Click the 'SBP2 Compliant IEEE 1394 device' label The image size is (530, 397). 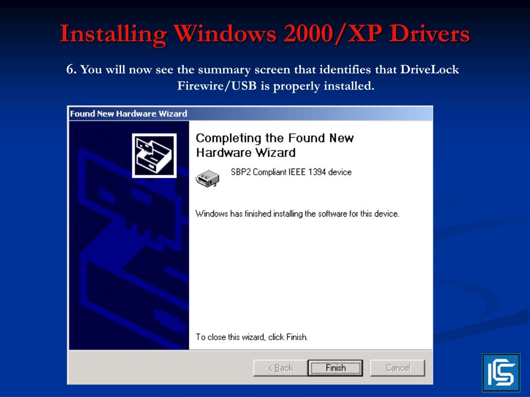click(x=291, y=172)
